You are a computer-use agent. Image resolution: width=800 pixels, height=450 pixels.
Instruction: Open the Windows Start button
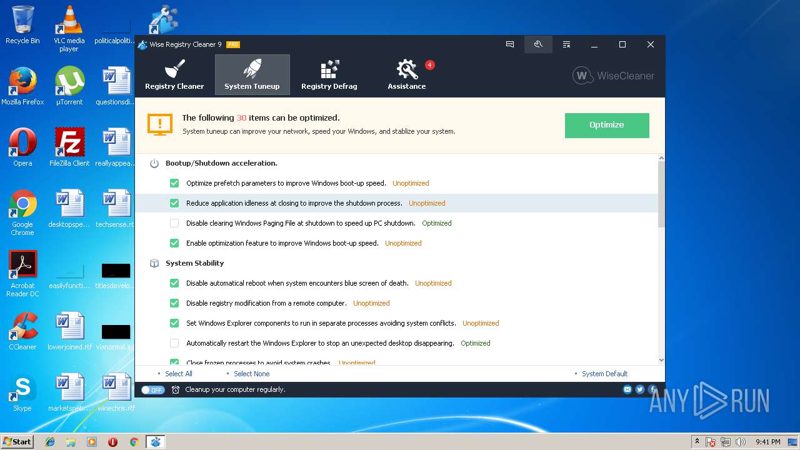pos(17,442)
